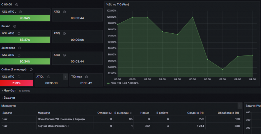Open info icon on ATiQ . in Online section

49,77
